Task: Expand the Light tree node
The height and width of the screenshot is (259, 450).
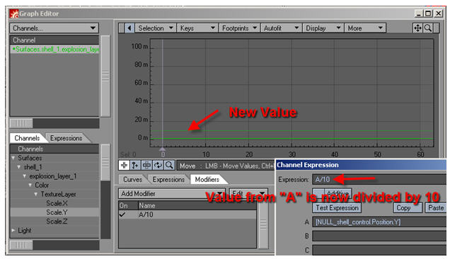Action: [13, 230]
